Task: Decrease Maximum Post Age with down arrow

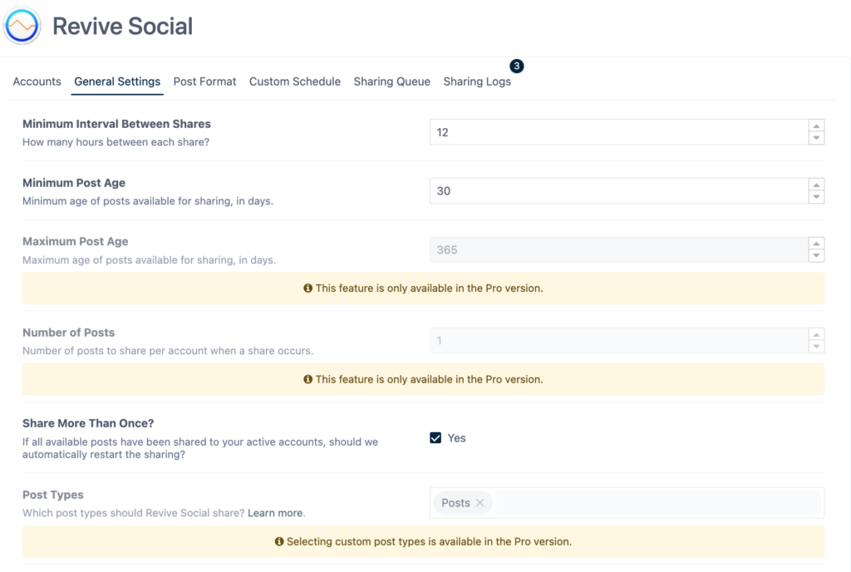Action: point(816,255)
